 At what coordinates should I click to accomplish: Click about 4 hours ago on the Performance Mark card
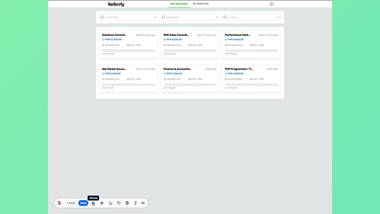[268, 35]
